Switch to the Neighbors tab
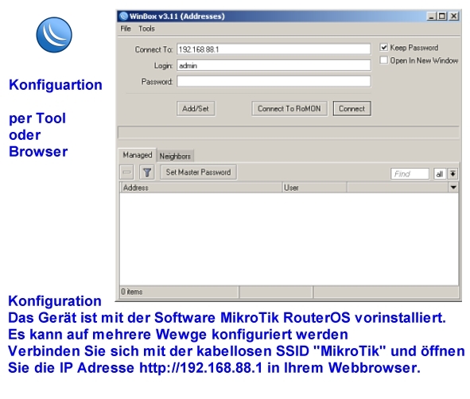This screenshot has width=470, height=399. [x=175, y=156]
